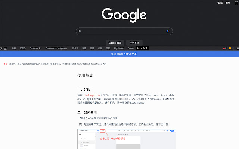Screen dimensions: 239x149
Task: Click the （1）对蓝湖用户来说 line
Action: pos(123,124)
